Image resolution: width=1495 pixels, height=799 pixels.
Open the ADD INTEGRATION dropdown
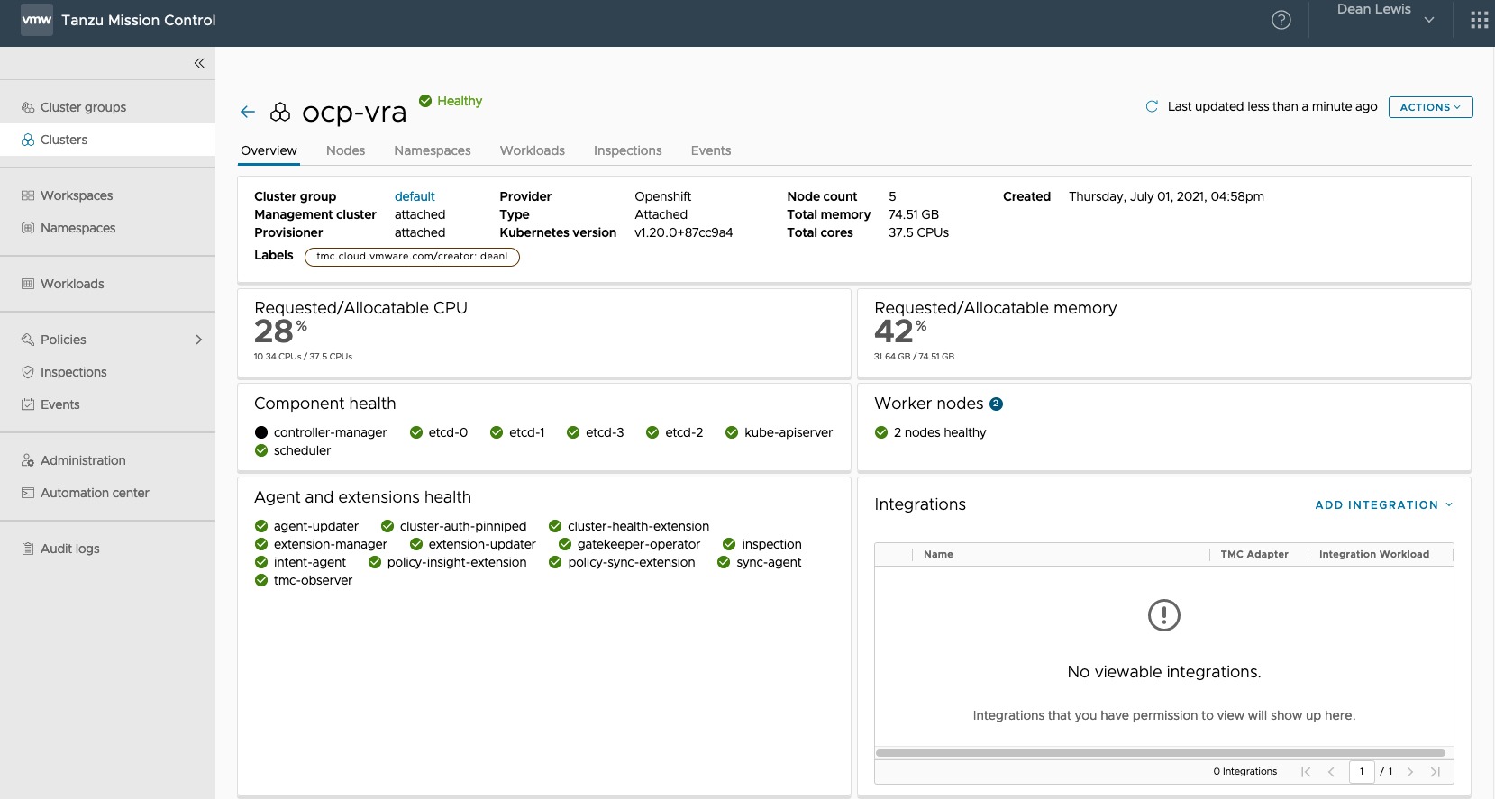pos(1384,505)
